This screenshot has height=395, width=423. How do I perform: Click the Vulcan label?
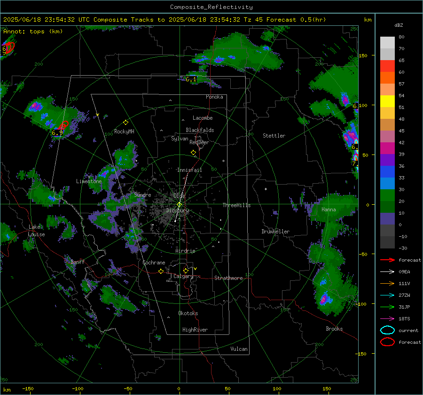tap(239, 349)
